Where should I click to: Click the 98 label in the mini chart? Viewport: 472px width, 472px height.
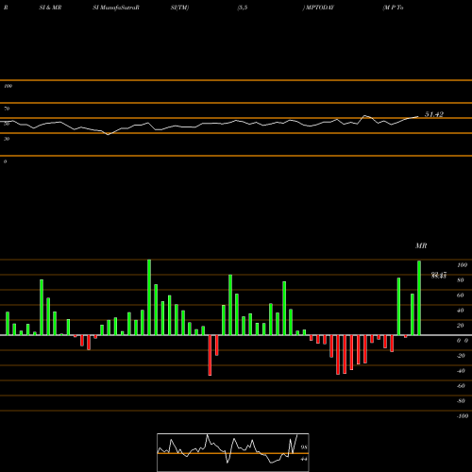tap(304, 447)
